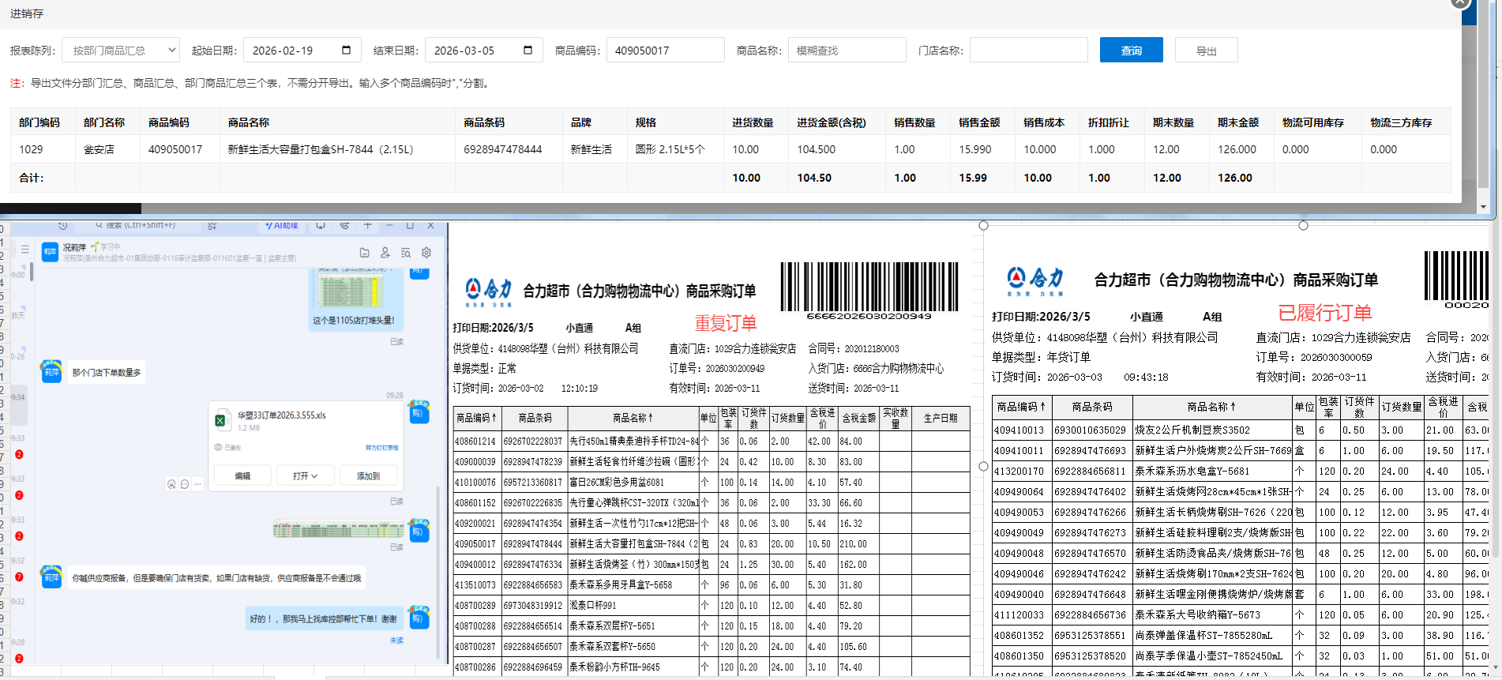This screenshot has width=1502, height=680.
Task: Click the blue 查询 button
Action: [1131, 51]
